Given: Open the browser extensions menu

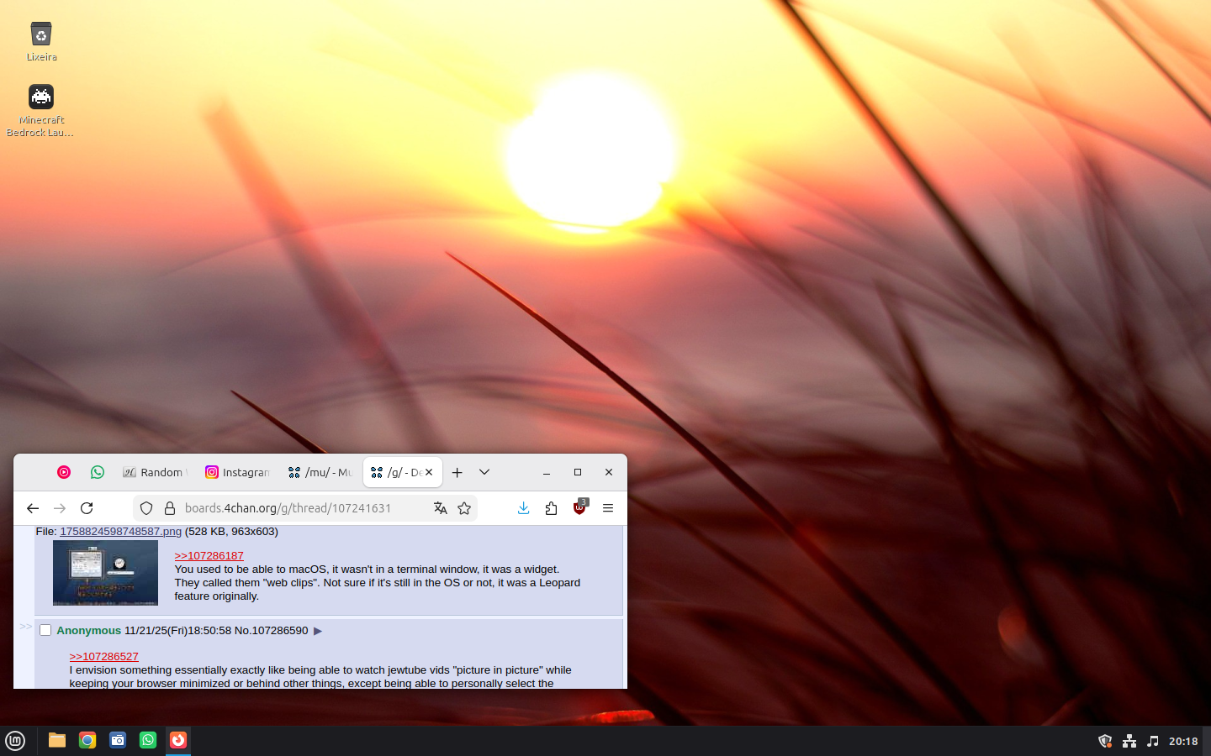Looking at the screenshot, I should click(552, 508).
